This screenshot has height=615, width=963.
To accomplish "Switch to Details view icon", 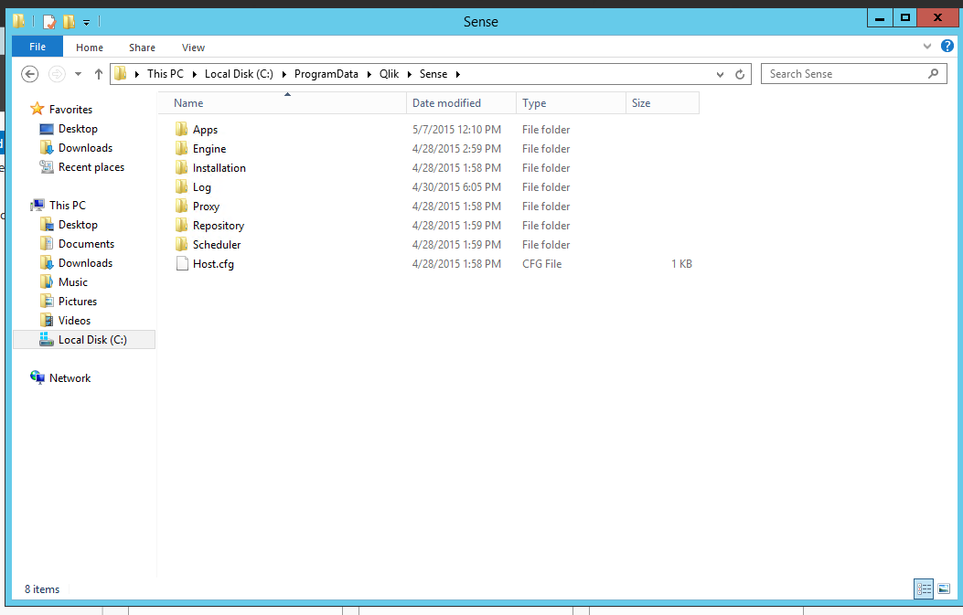I will (x=924, y=588).
